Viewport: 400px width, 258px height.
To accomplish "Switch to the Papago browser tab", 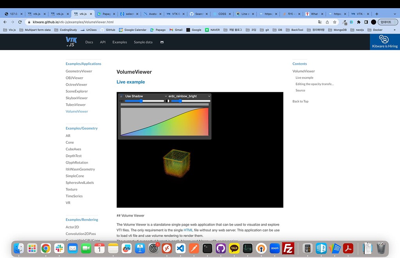I will pyautogui.click(x=105, y=14).
